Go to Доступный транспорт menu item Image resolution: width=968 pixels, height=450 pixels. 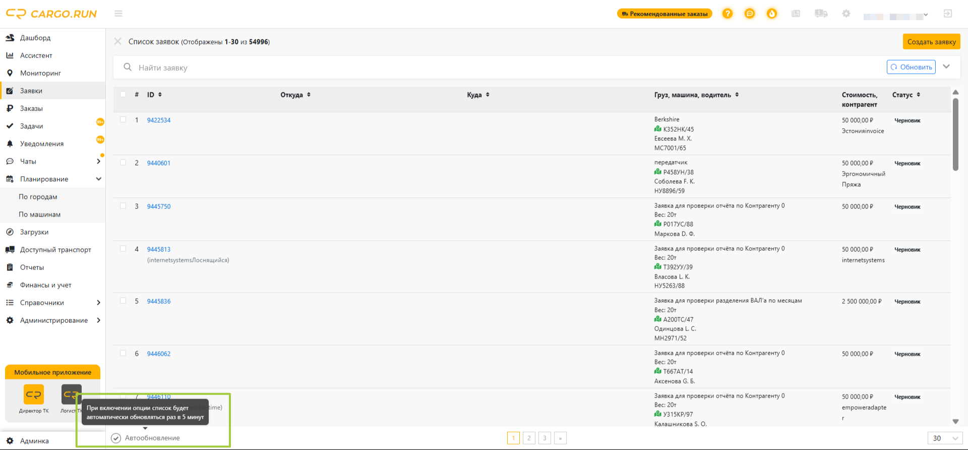tap(55, 250)
